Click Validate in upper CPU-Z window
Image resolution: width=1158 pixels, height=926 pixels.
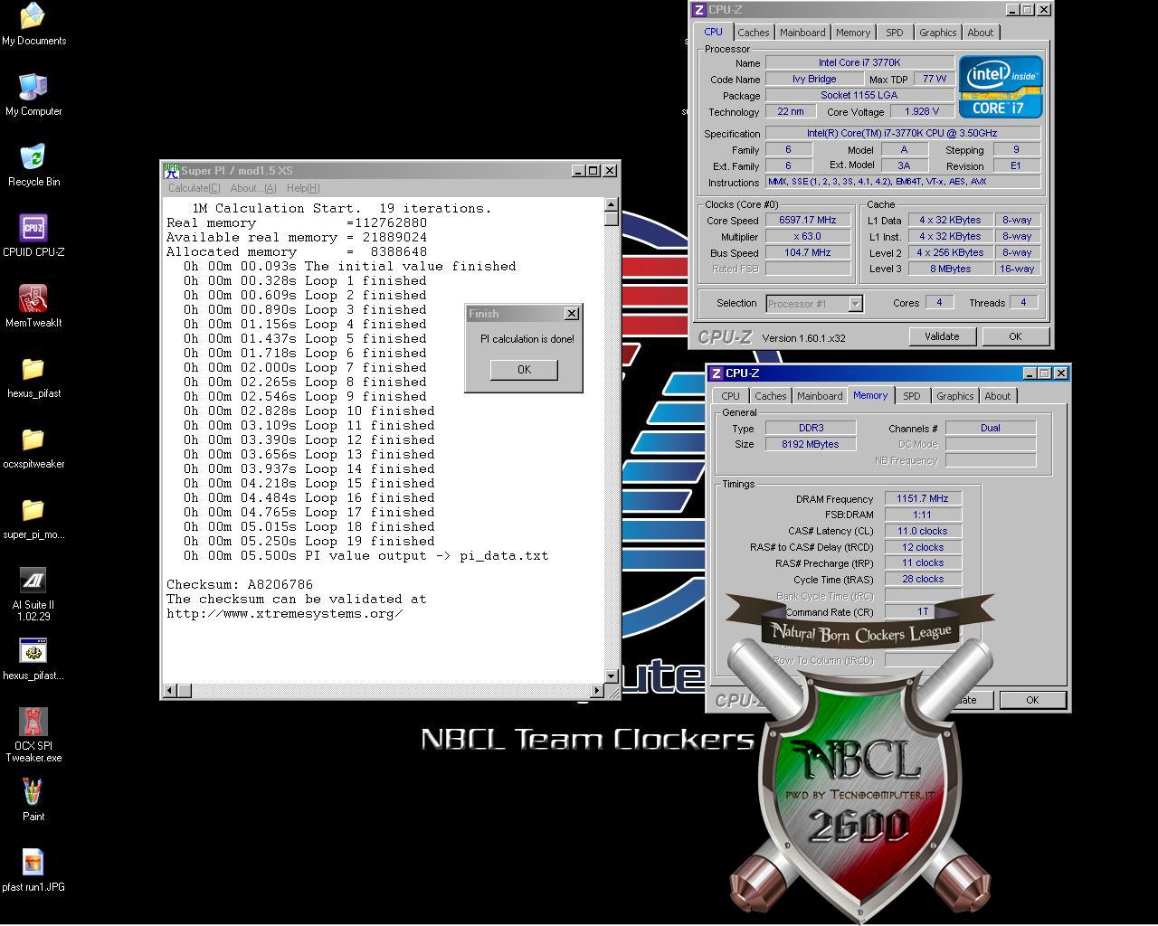point(941,336)
